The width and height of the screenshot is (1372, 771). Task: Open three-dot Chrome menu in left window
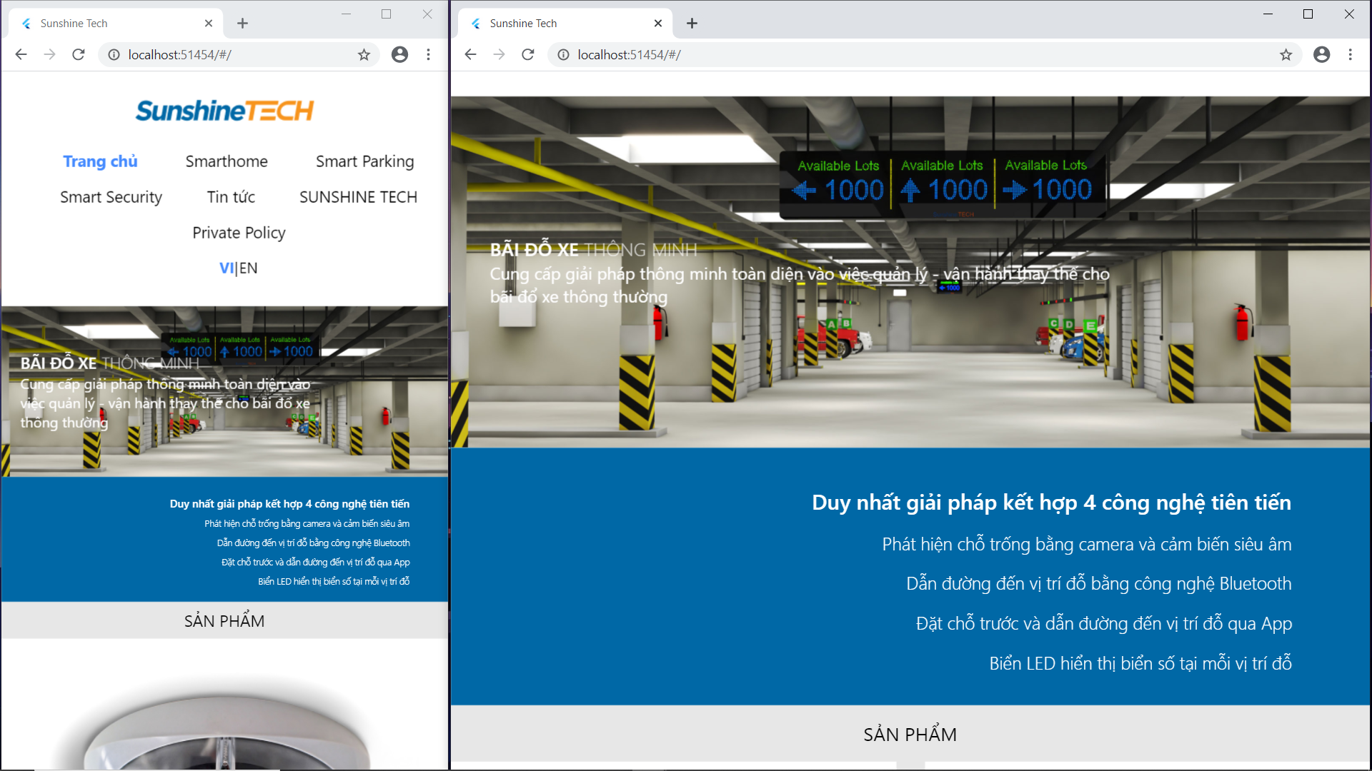pyautogui.click(x=428, y=54)
